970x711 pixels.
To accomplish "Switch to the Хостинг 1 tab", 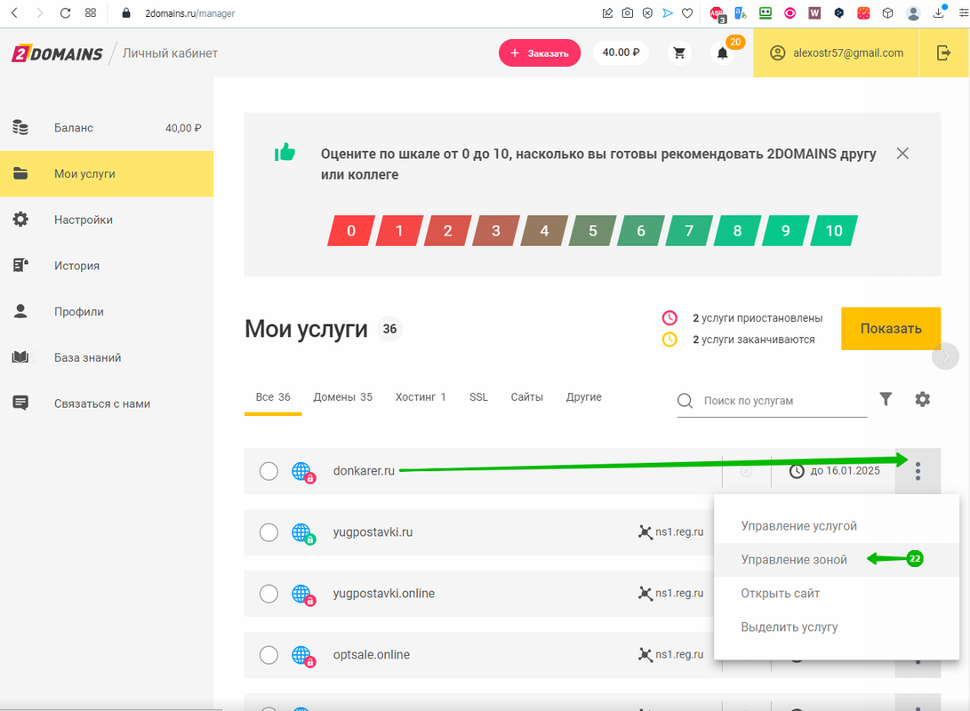I will pos(421,397).
